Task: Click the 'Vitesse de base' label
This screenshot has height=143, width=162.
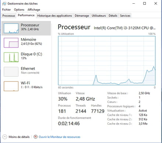Action: click(117, 93)
